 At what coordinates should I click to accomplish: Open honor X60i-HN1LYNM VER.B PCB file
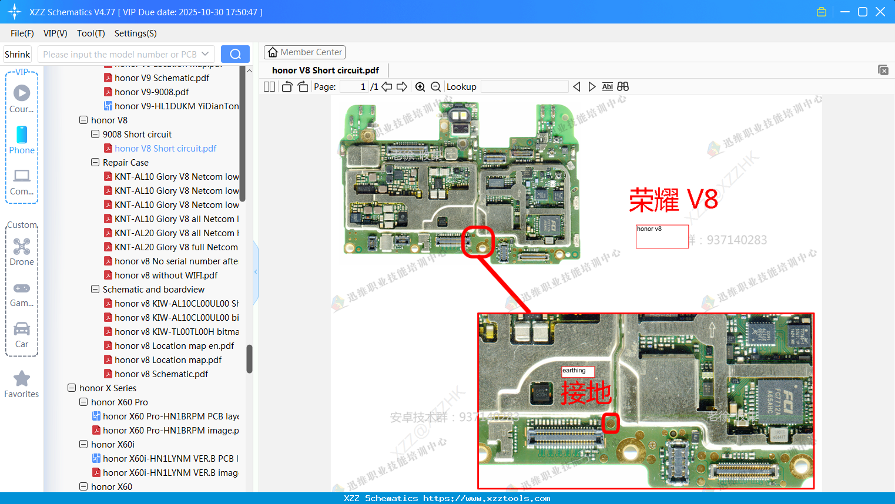click(165, 459)
